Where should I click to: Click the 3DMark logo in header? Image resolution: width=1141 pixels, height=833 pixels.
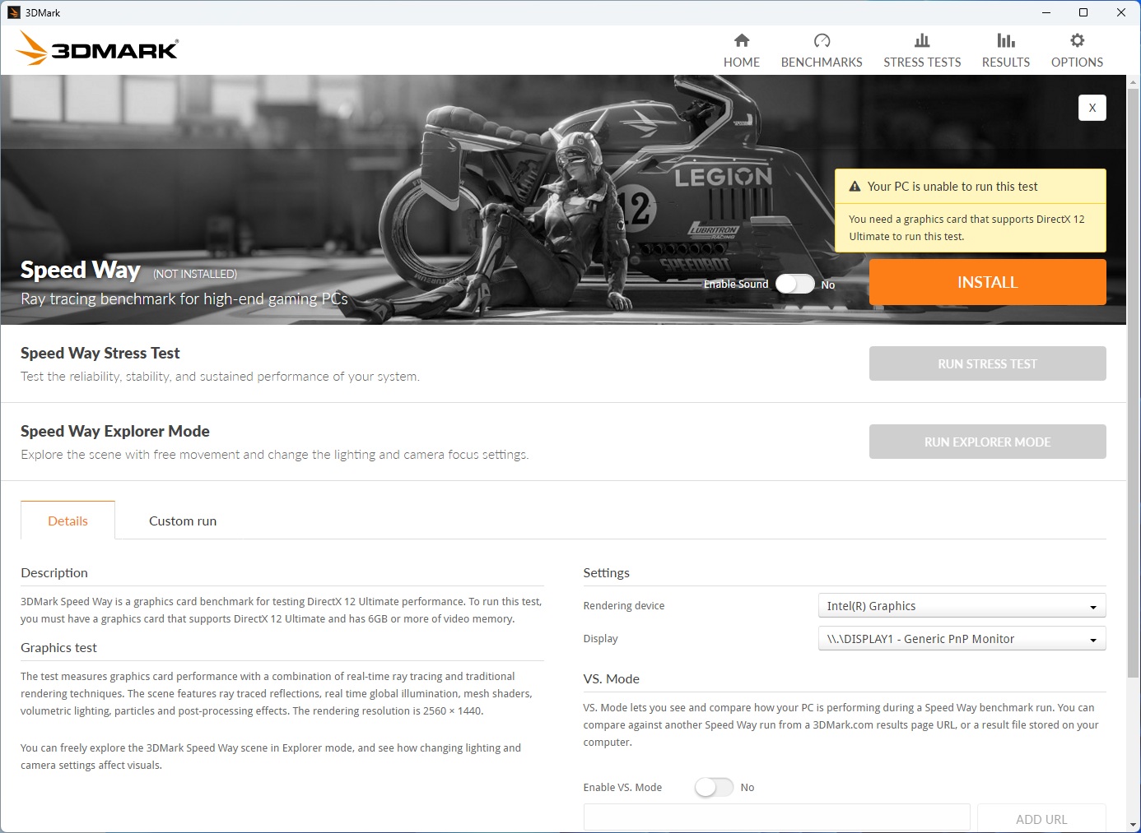pos(97,49)
